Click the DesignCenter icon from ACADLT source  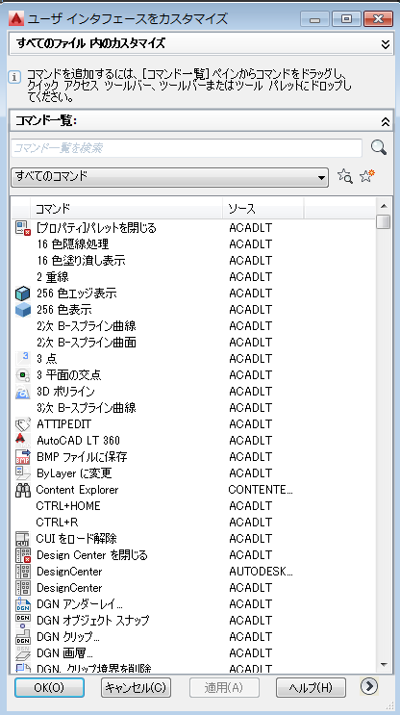[x=22, y=588]
